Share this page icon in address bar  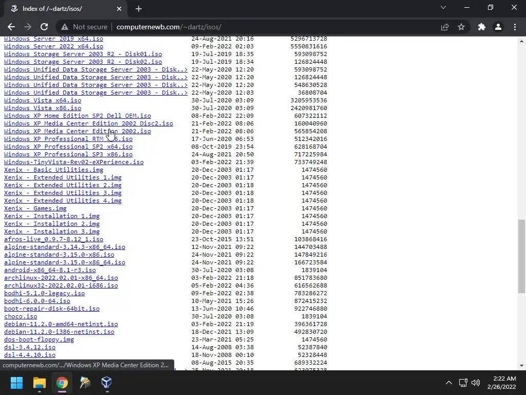pos(445,27)
